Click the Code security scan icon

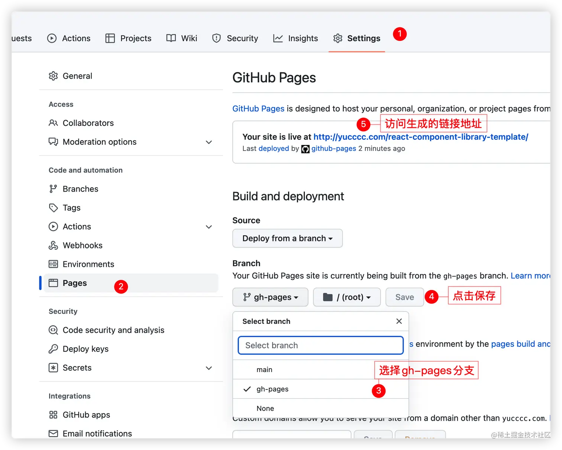(x=54, y=330)
